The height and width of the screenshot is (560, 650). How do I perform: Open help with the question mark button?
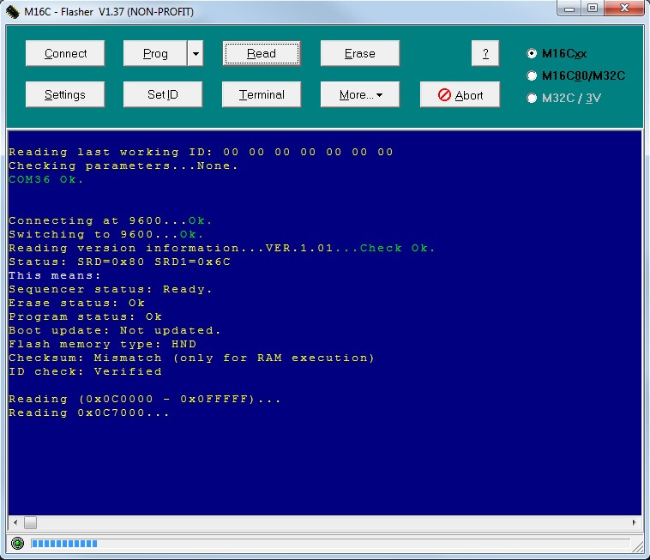485,53
